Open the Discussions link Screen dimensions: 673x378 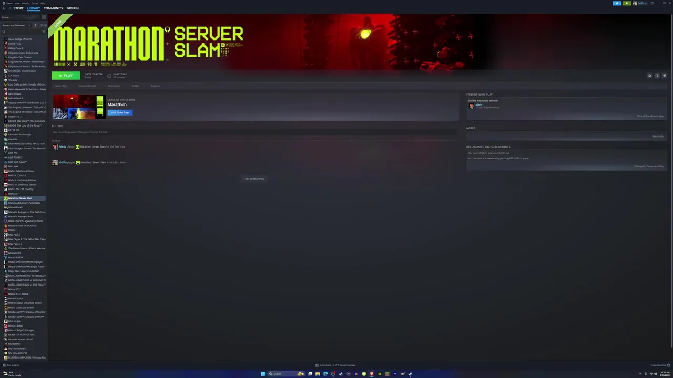click(114, 86)
